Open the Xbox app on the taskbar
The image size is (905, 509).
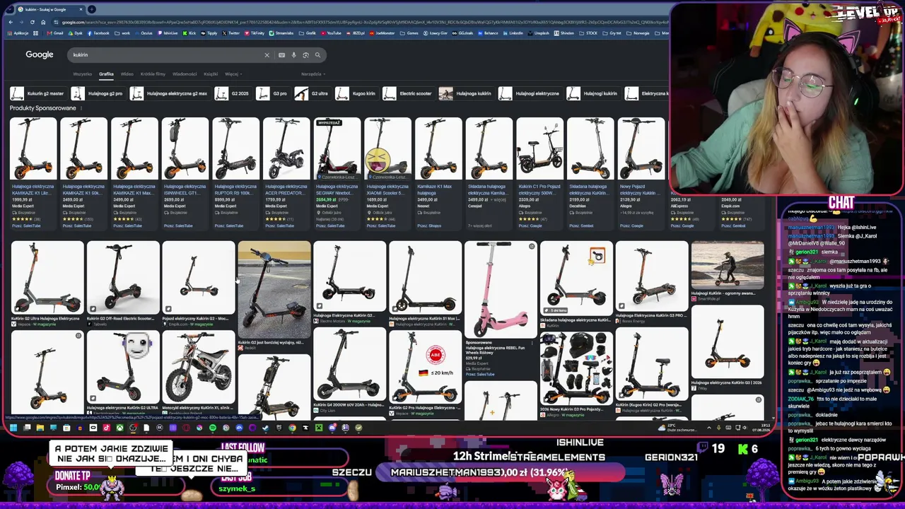[x=120, y=427]
